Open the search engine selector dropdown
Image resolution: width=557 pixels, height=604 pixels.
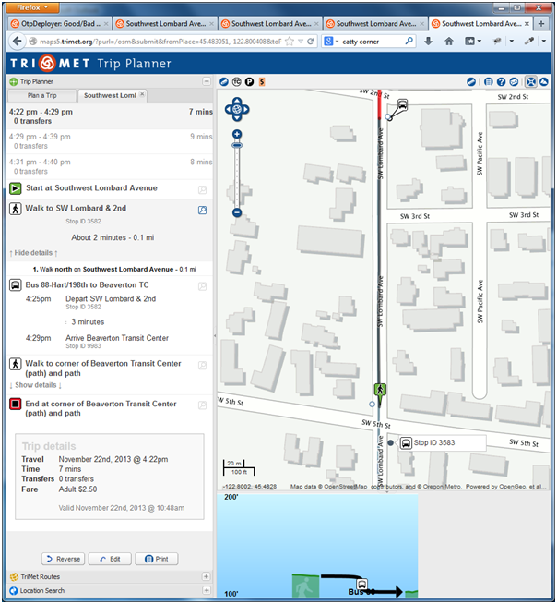[331, 42]
